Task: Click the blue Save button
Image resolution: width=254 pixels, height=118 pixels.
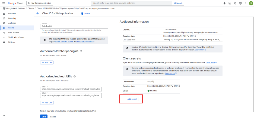Action: click(x=43, y=116)
